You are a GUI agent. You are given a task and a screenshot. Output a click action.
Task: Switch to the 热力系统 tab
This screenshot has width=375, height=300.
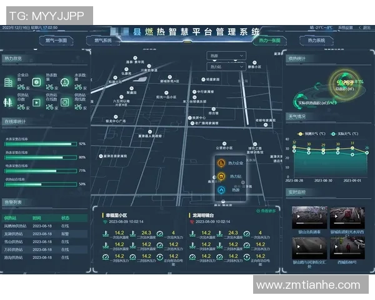pos(317,41)
